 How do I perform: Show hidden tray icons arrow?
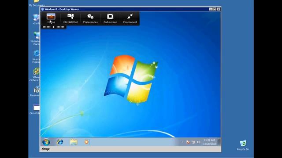coord(182,142)
